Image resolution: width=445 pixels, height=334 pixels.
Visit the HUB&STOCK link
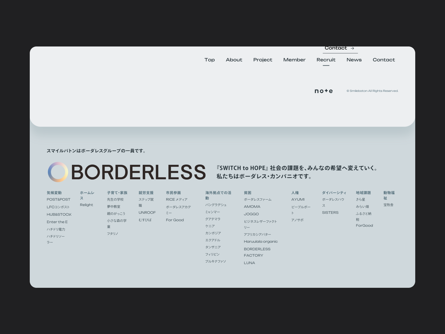(59, 215)
